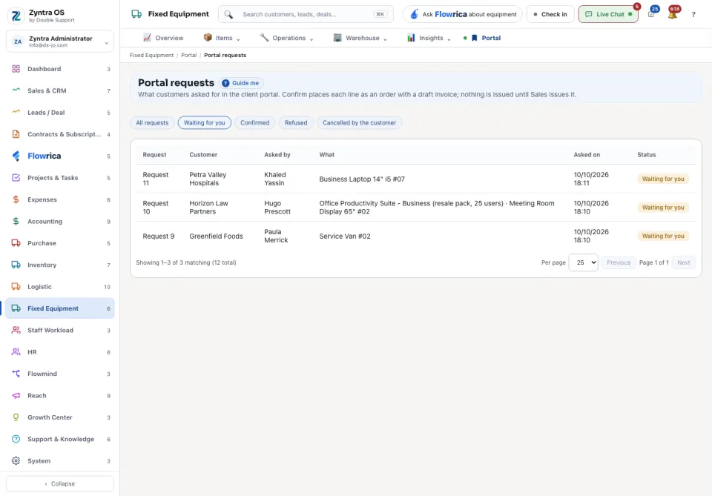Open the Flowrica sidebar item

60,156
